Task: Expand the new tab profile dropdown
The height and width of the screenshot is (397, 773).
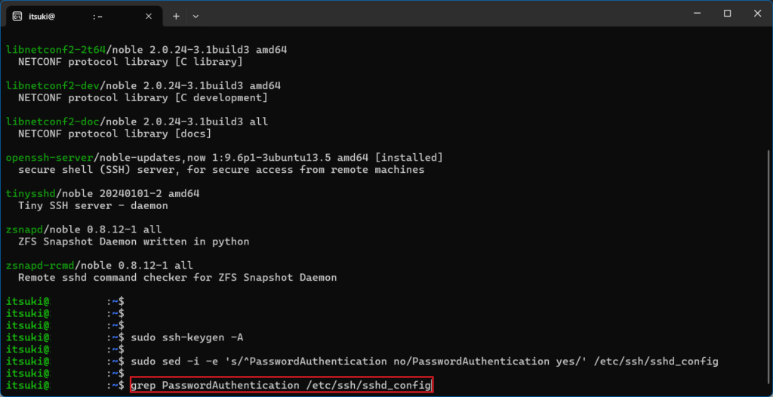Action: (196, 15)
